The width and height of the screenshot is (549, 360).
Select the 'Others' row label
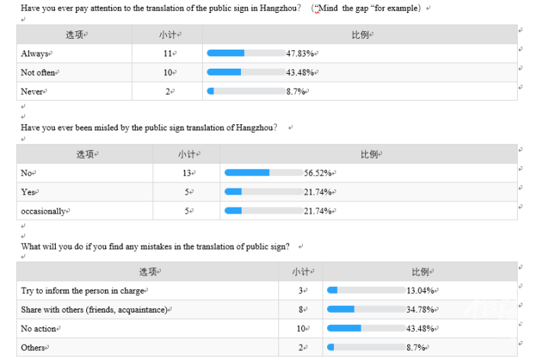point(33,347)
